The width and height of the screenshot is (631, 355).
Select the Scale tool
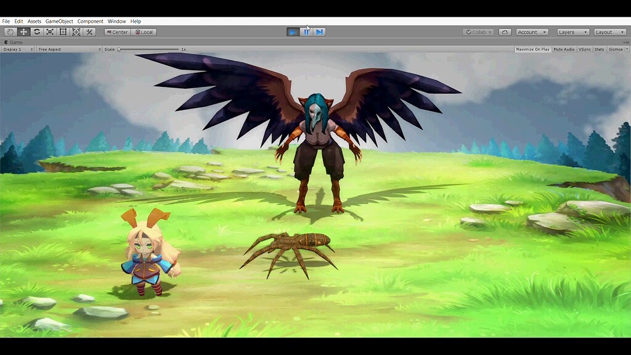(49, 31)
